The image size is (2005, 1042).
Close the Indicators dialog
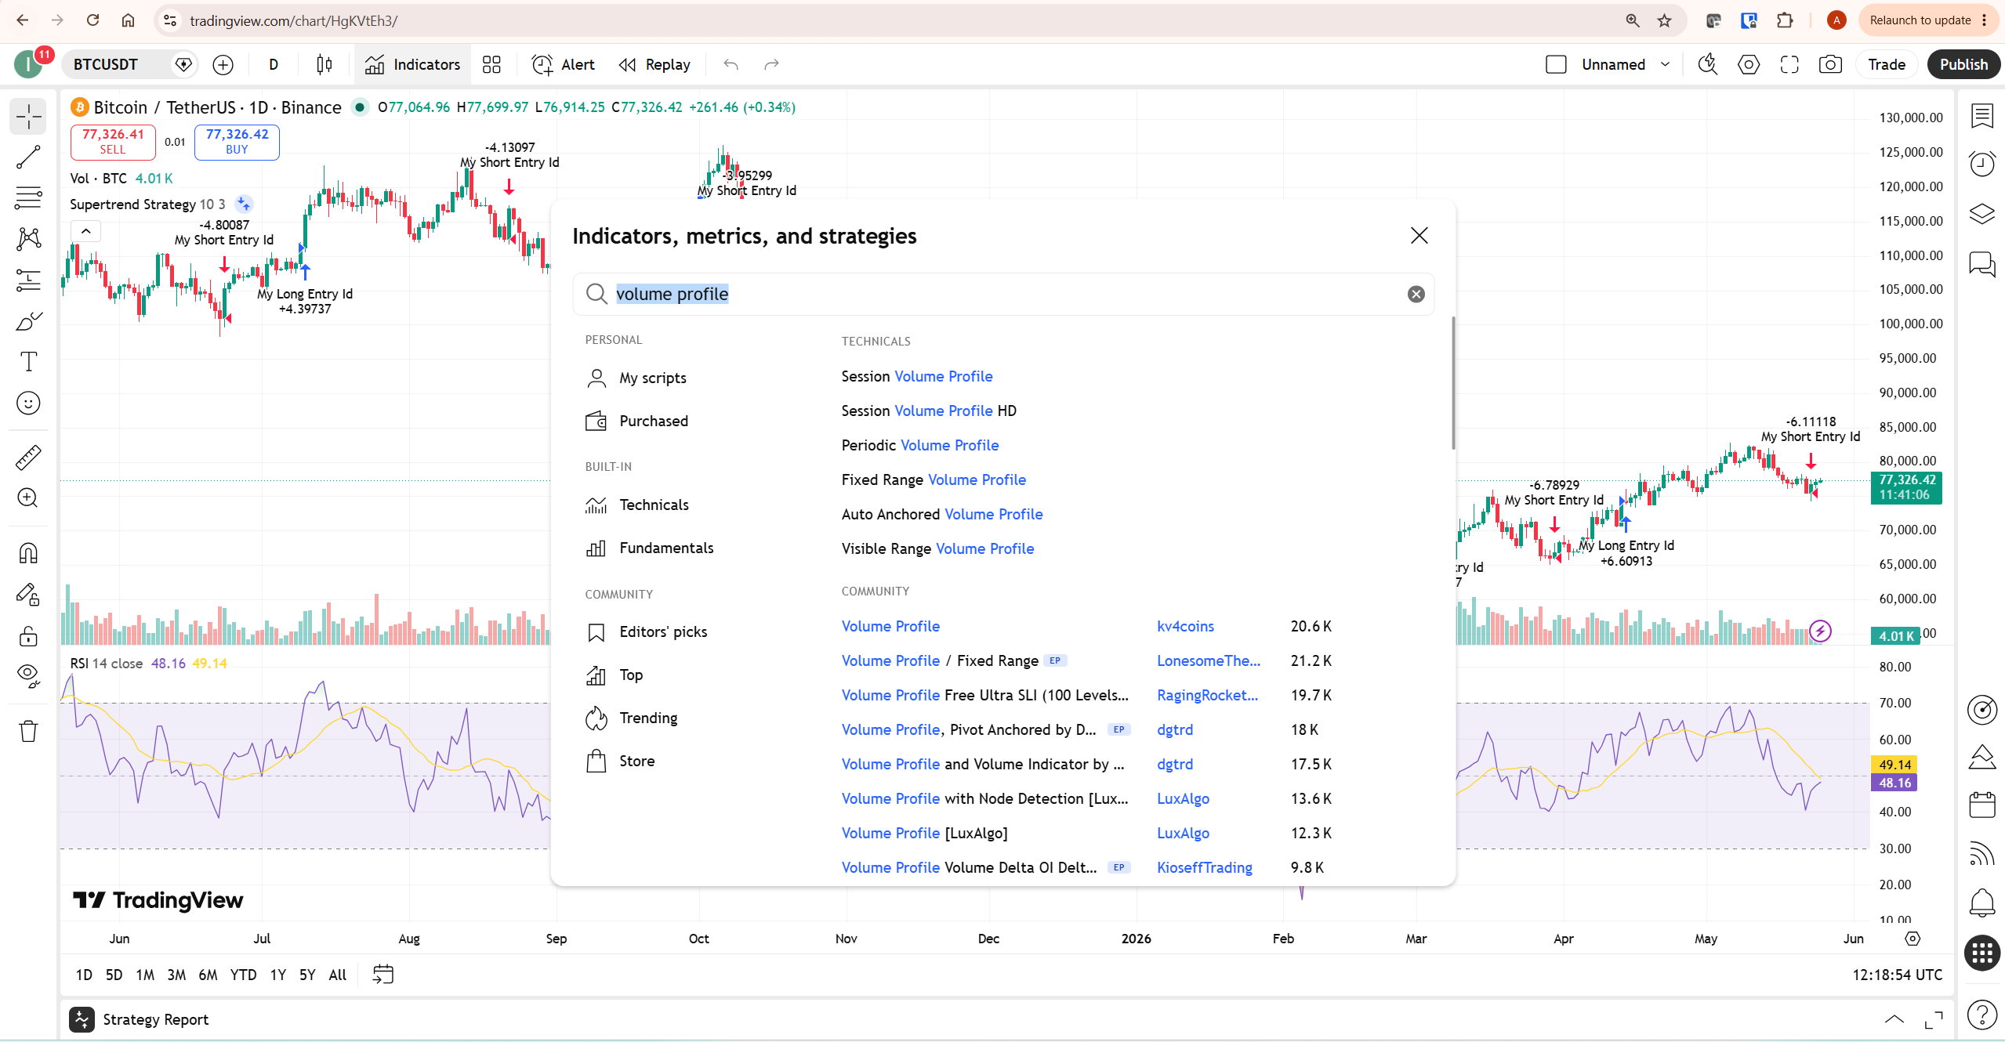[1419, 236]
